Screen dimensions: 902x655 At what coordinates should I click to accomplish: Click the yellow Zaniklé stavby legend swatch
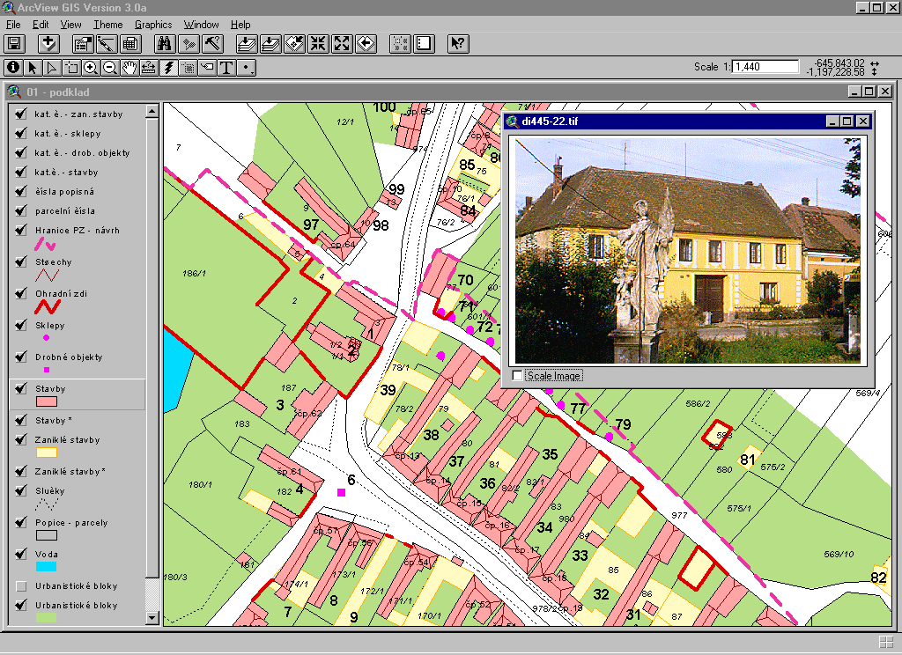click(47, 453)
